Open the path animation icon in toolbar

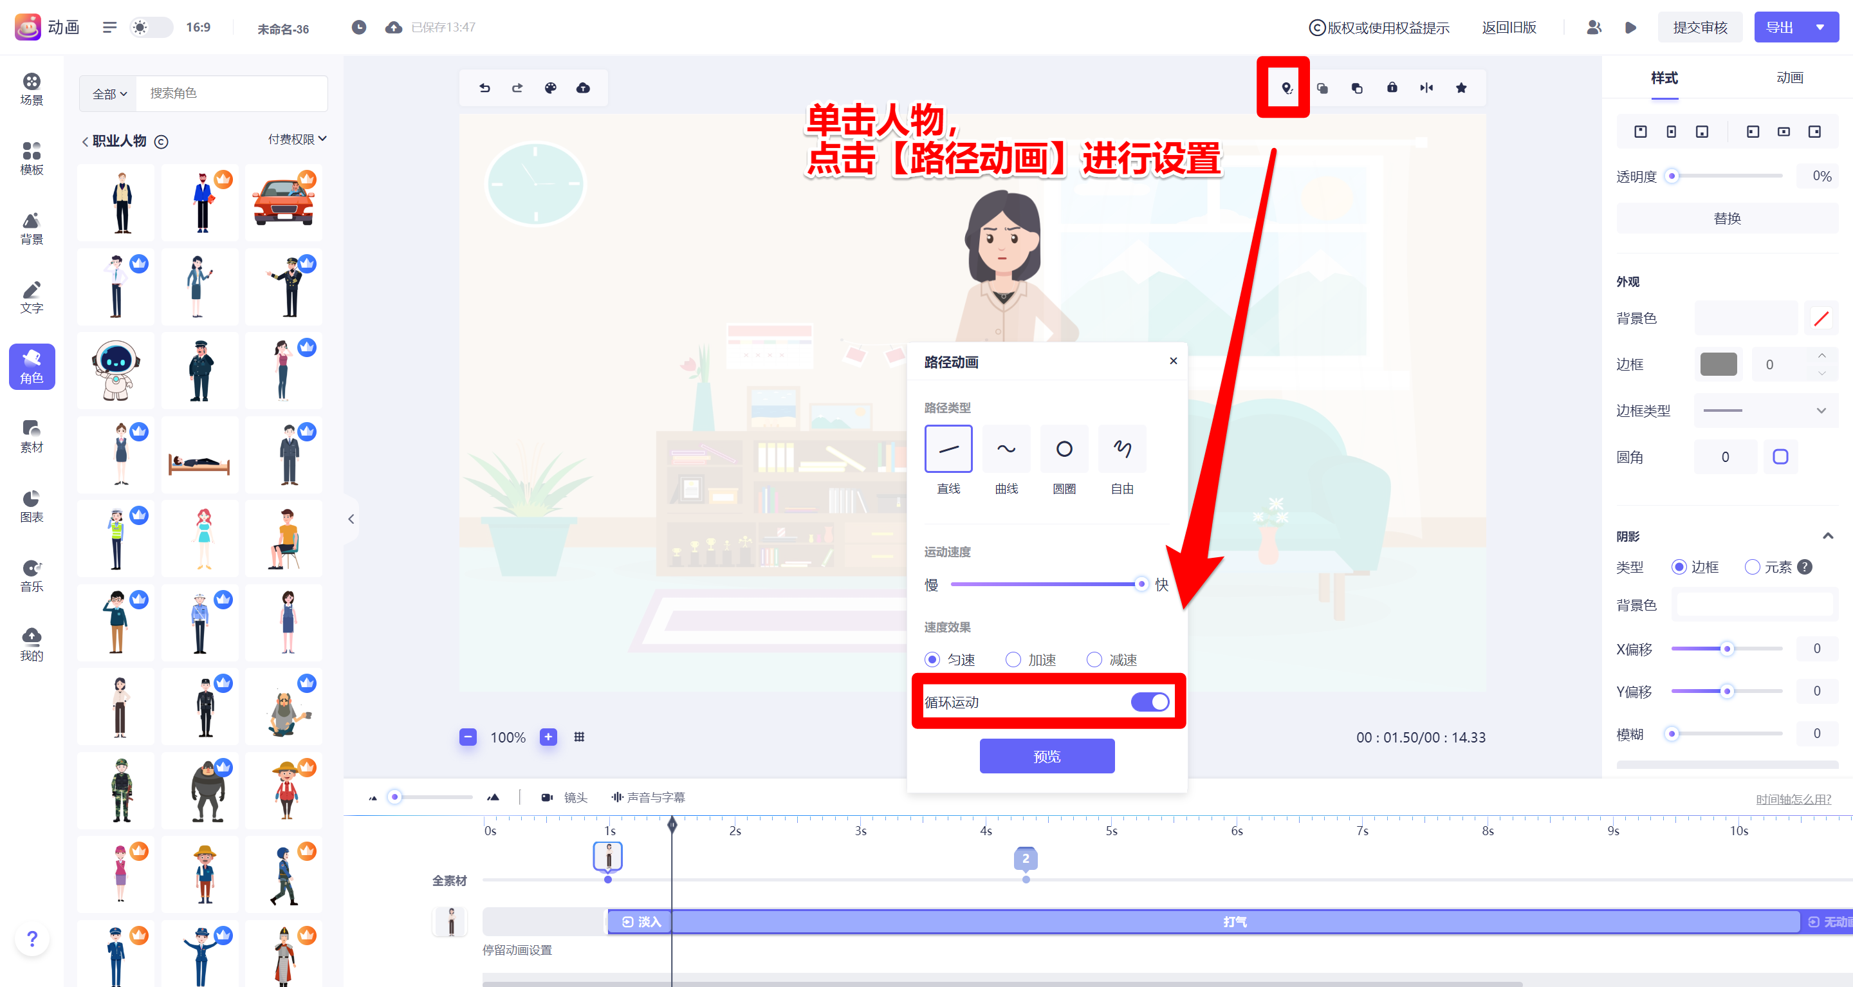(x=1287, y=88)
